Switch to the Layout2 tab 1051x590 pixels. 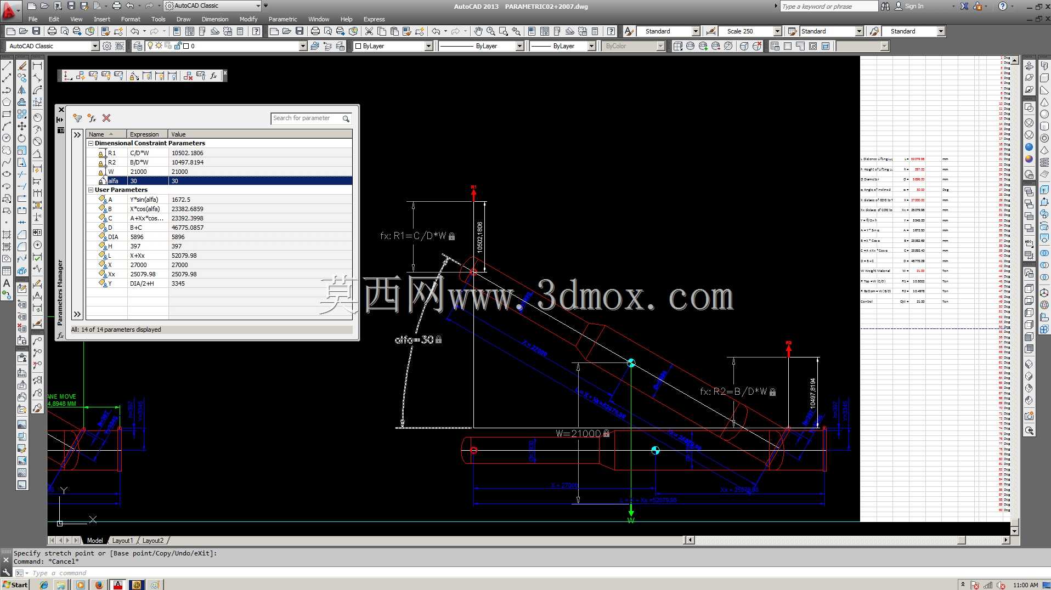pos(152,541)
